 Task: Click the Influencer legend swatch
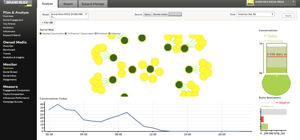tap(110, 33)
